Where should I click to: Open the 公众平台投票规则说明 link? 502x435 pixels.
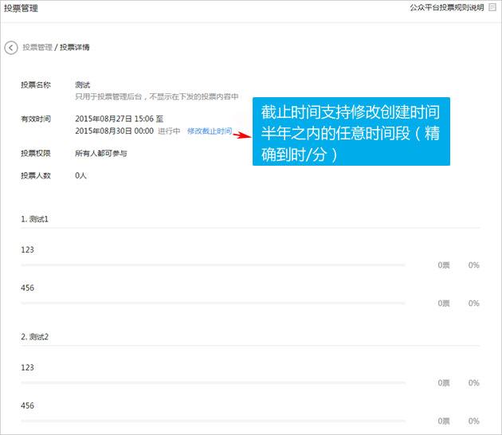[x=445, y=7]
